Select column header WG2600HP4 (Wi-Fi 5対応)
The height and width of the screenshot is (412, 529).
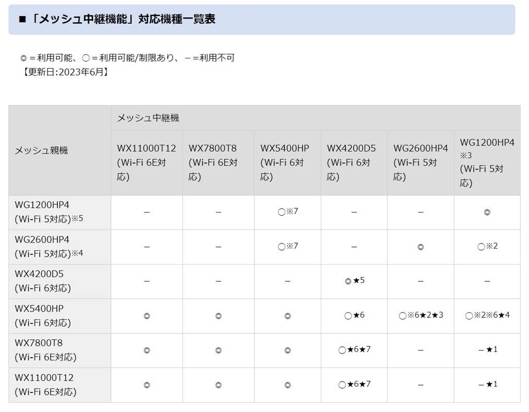click(421, 162)
